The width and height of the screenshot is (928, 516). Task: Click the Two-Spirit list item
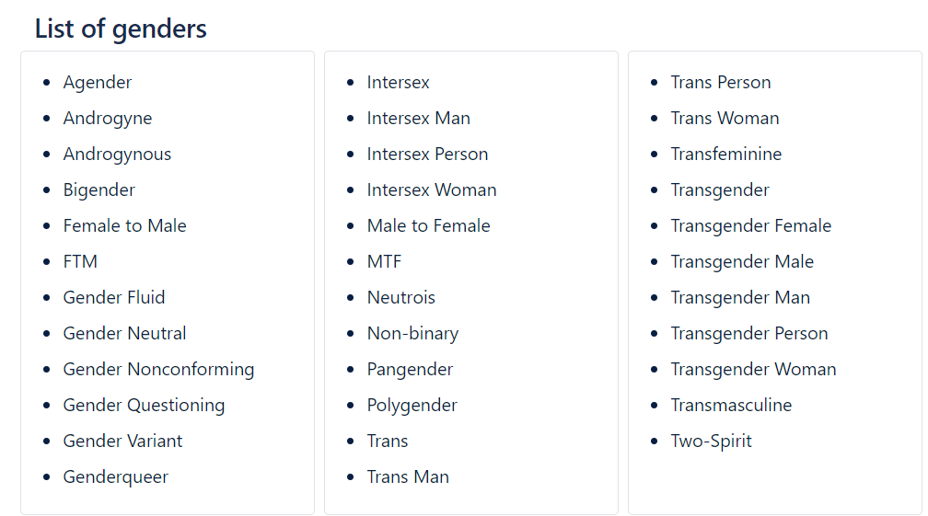pos(711,441)
